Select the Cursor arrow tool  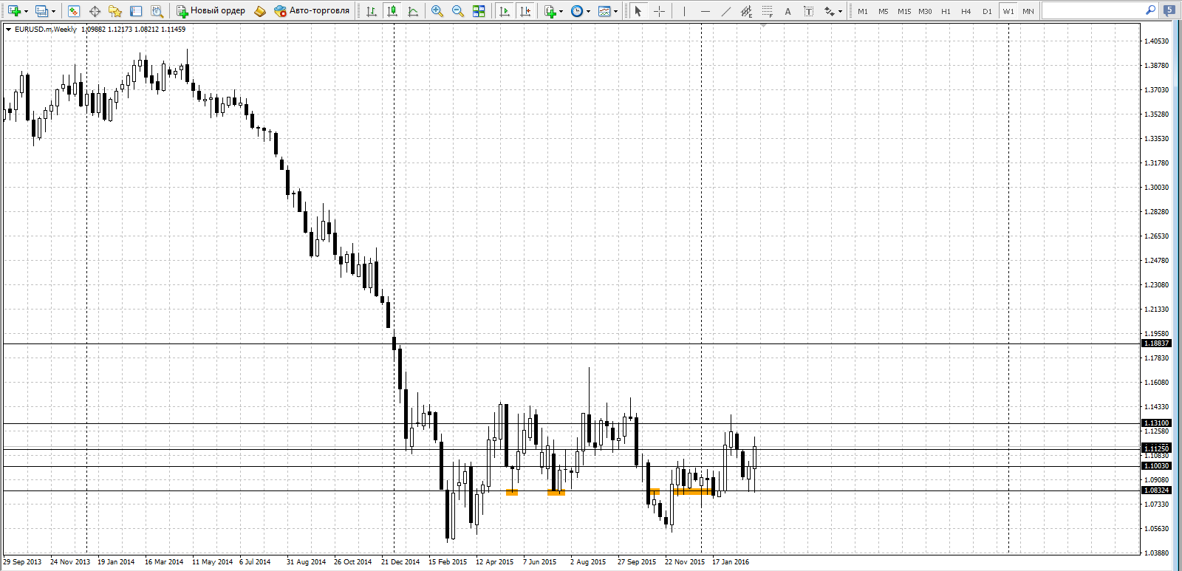tap(638, 11)
